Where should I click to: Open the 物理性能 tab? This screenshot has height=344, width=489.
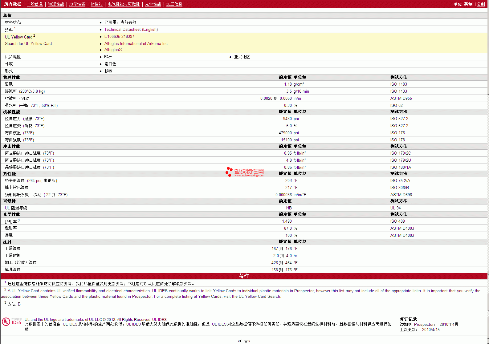coord(56,4)
